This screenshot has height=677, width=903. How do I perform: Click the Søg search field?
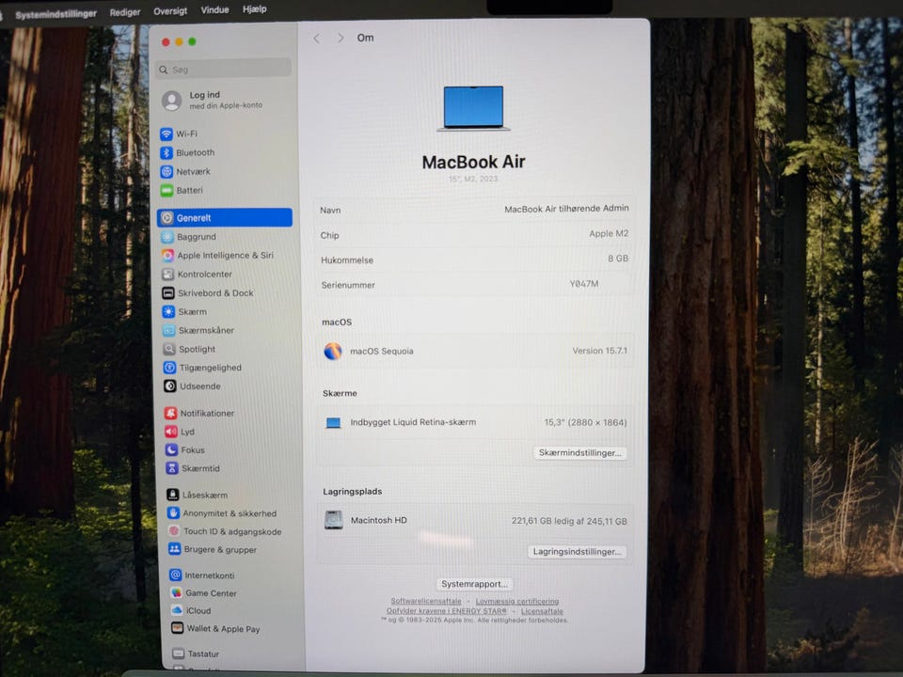point(224,69)
